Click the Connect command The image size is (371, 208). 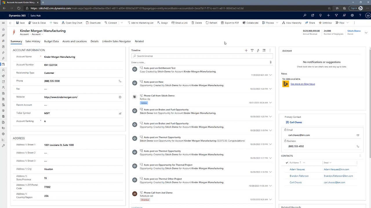110,23
